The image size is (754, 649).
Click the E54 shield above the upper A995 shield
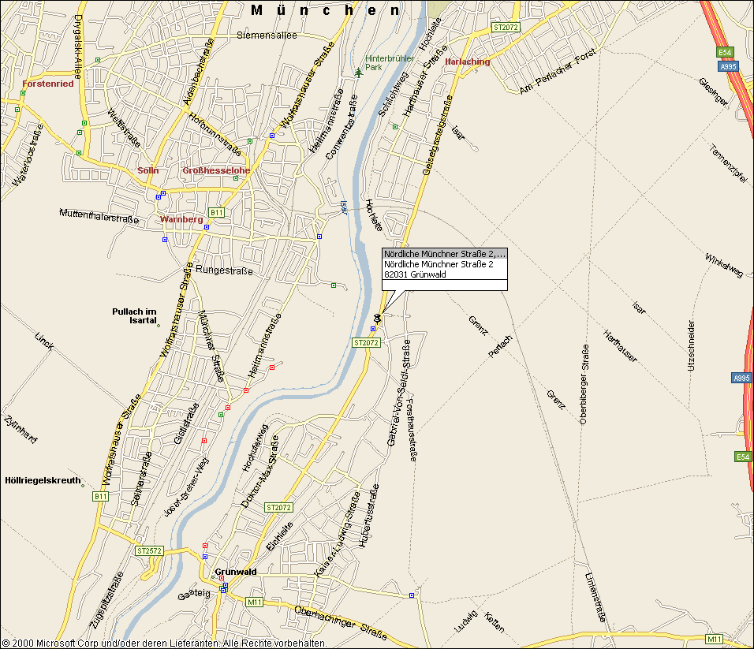coord(725,52)
